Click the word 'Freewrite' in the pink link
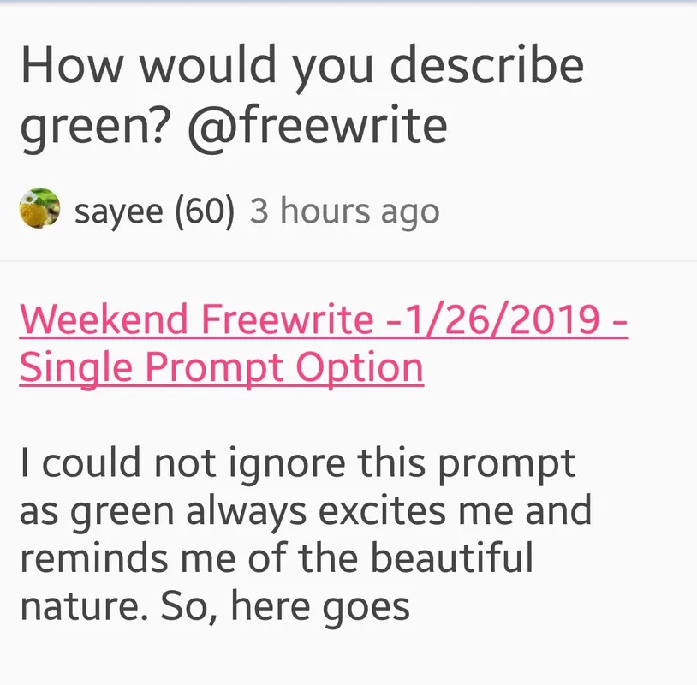 [288, 319]
